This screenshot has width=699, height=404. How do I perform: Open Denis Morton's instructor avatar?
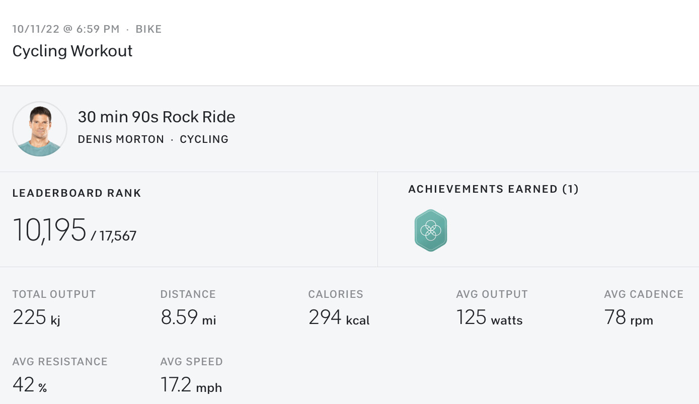[x=40, y=129]
